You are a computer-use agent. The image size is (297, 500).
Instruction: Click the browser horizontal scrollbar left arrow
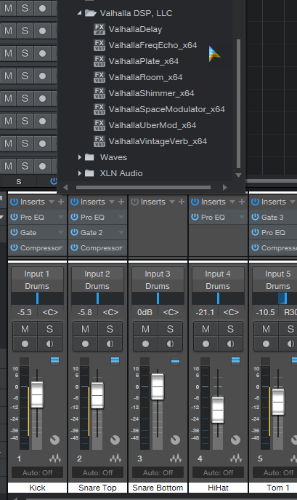point(65,188)
